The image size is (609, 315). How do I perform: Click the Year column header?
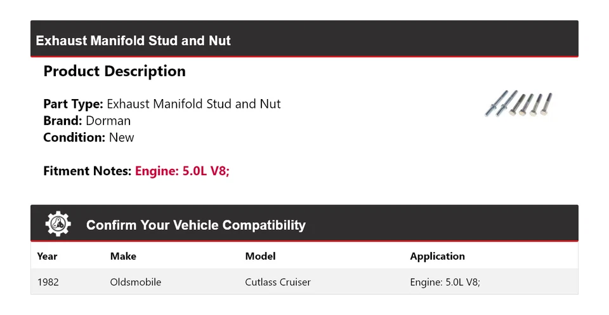click(x=47, y=257)
